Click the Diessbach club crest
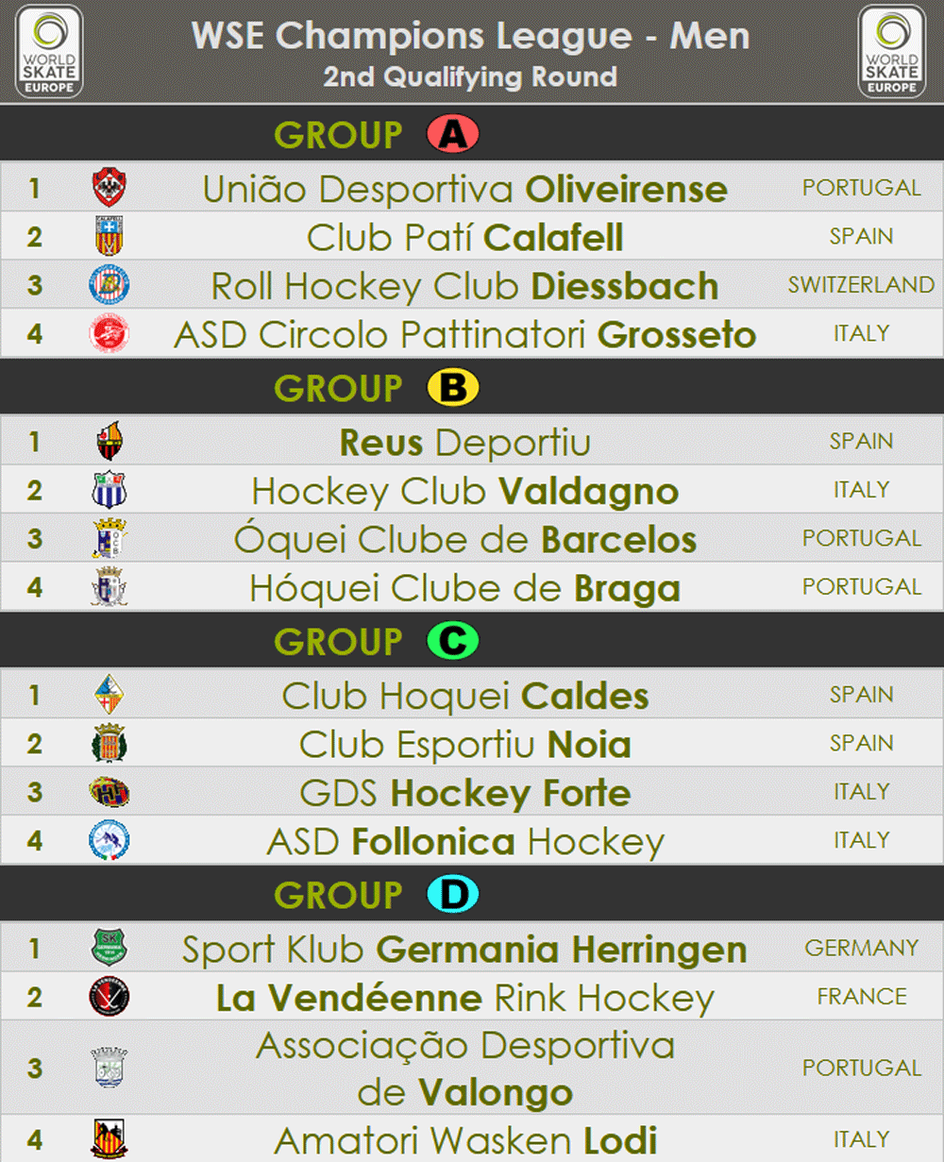This screenshot has height=1162, width=944. coord(110,284)
